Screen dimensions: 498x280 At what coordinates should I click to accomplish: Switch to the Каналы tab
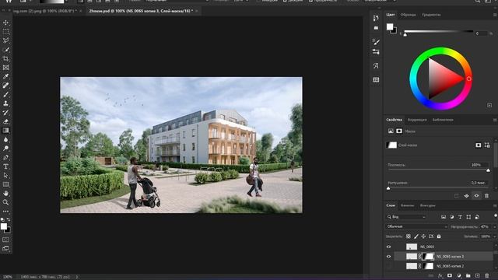(407, 205)
